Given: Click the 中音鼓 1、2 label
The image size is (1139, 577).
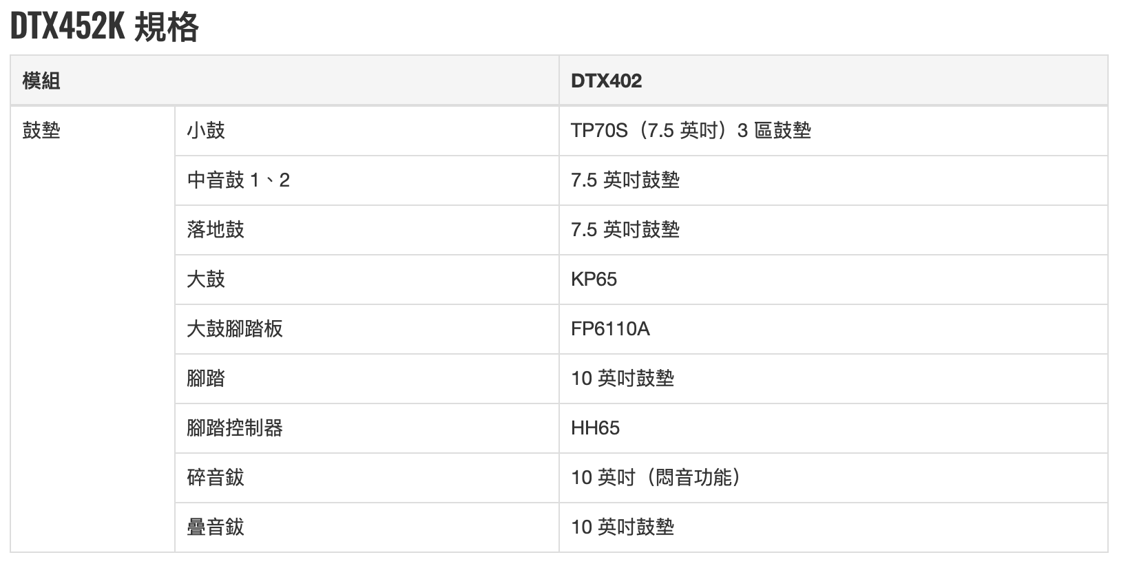Looking at the screenshot, I should [238, 180].
